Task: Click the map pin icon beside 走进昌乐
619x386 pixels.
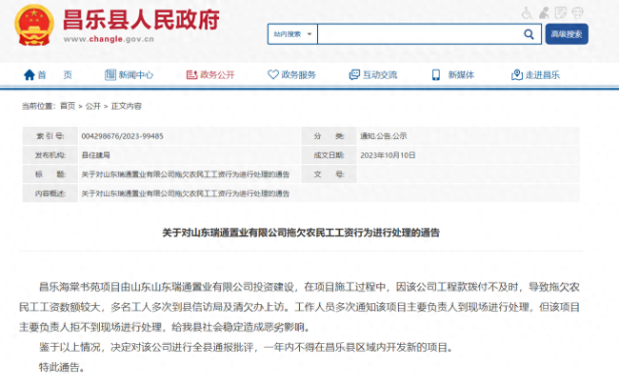Action: (x=517, y=74)
